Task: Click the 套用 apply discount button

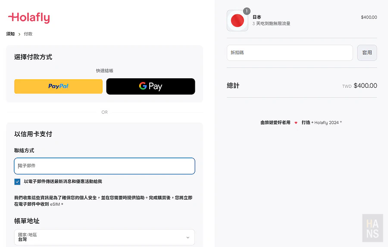Action: 367,52
